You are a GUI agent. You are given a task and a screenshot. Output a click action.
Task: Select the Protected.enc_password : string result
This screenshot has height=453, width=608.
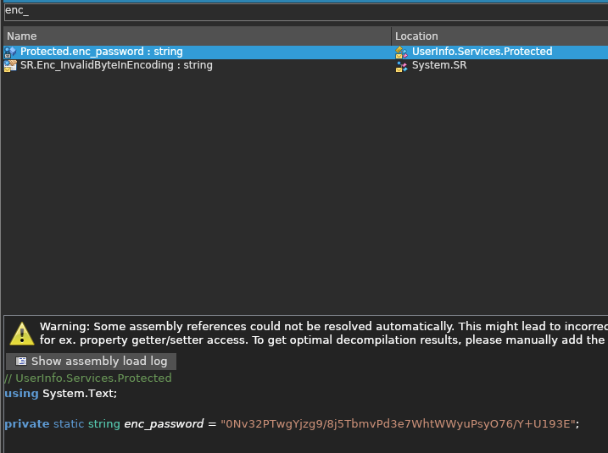tap(101, 52)
